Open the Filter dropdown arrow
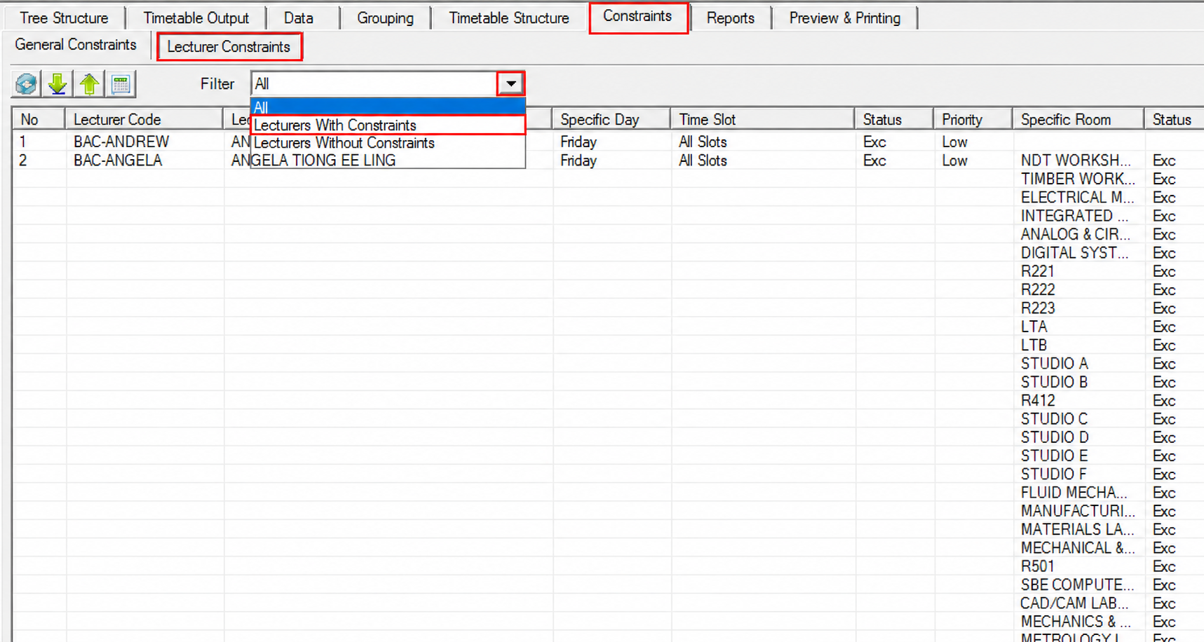 (511, 83)
